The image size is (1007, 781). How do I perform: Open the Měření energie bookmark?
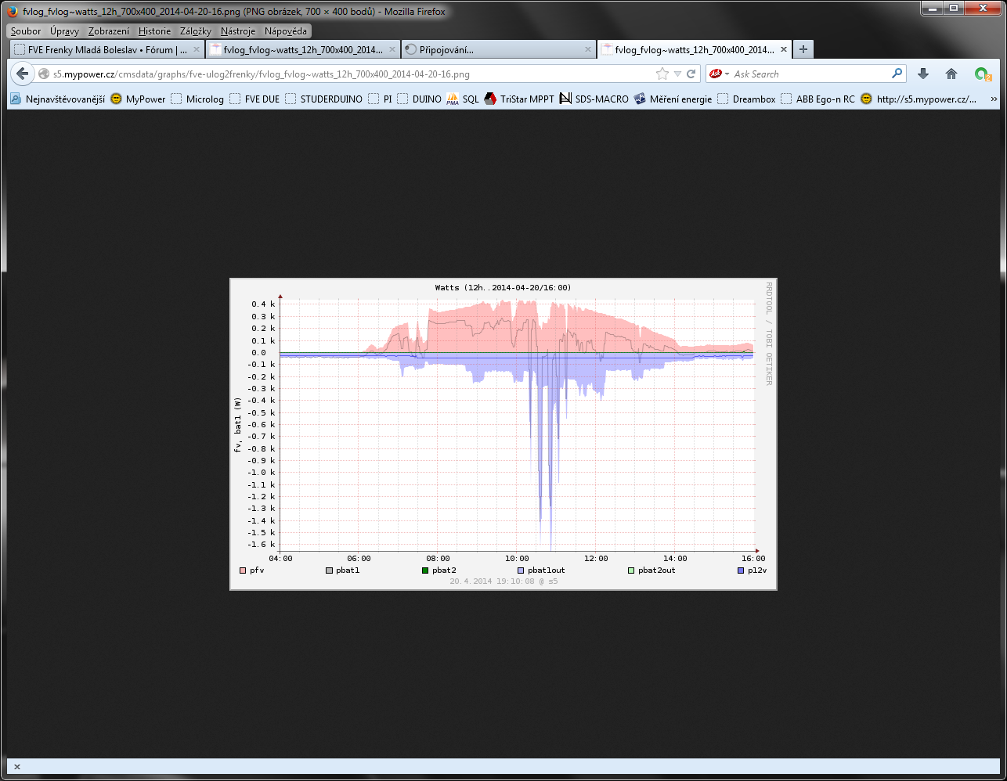coord(680,99)
